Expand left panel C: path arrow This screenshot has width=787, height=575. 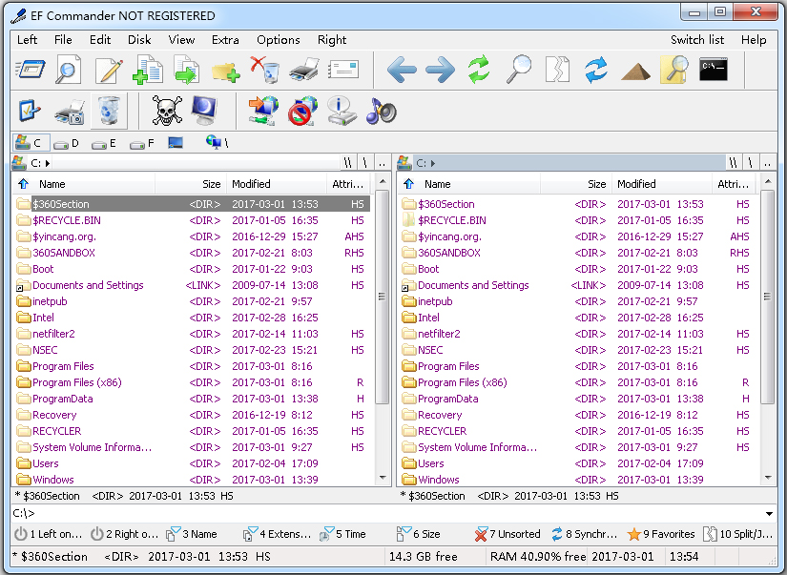[48, 163]
